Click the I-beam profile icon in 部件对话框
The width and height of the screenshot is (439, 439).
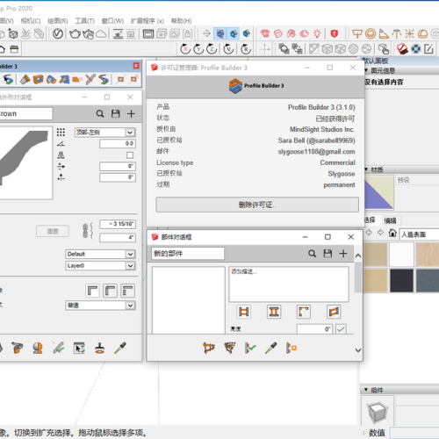click(x=274, y=312)
